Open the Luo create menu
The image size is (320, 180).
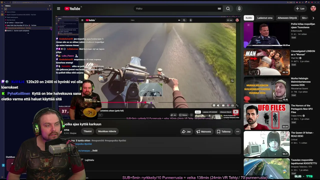pos(300,8)
